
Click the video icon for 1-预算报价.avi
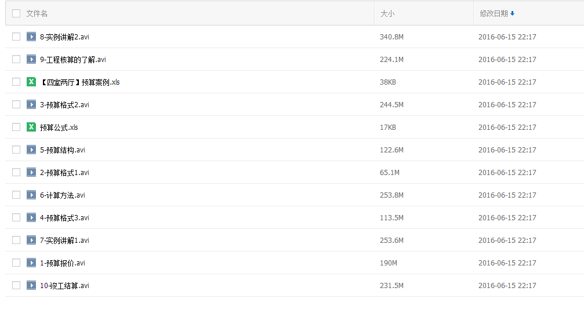pyautogui.click(x=31, y=263)
